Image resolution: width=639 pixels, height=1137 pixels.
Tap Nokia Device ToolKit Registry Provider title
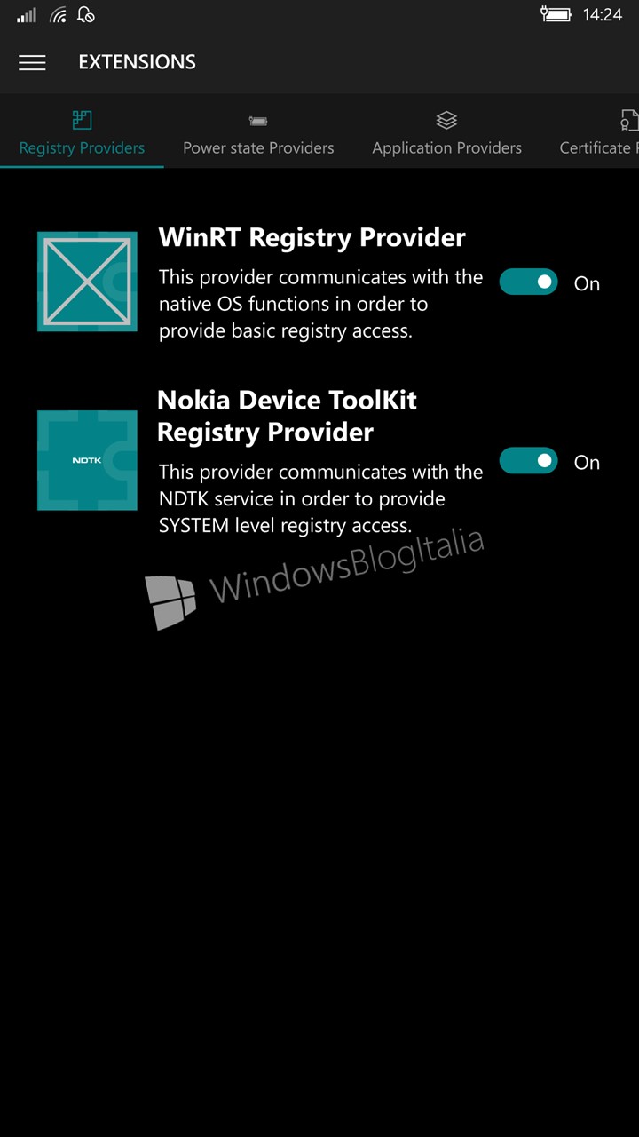[287, 416]
